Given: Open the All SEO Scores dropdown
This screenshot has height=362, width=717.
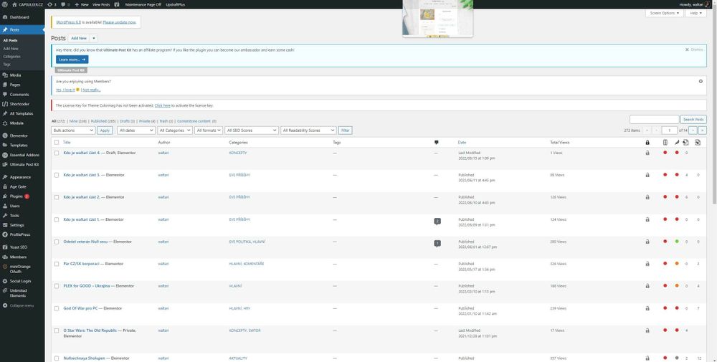Looking at the screenshot, I should click(251, 130).
